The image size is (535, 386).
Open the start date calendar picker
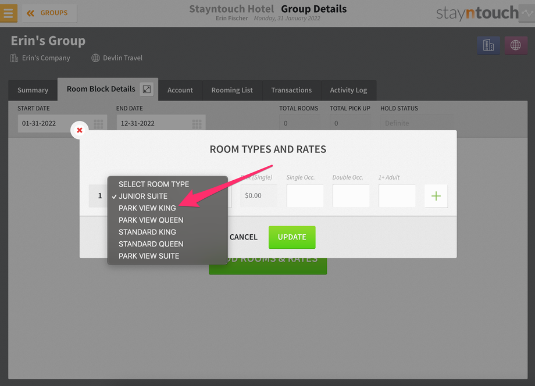[x=98, y=123]
